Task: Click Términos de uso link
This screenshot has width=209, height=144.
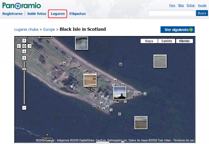Action: click(x=184, y=140)
